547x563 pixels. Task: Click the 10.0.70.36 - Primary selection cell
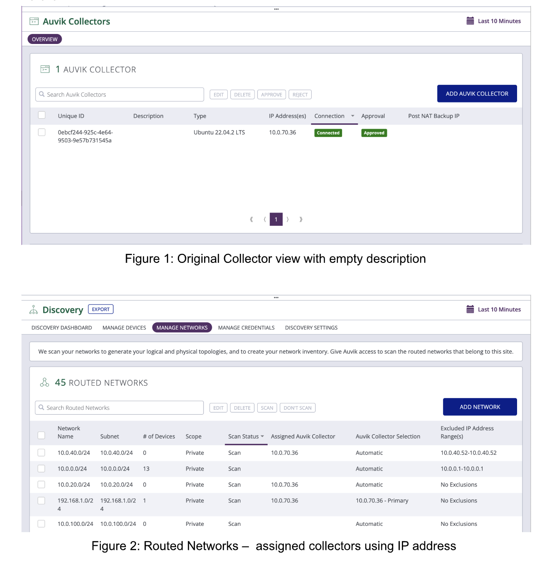click(382, 500)
